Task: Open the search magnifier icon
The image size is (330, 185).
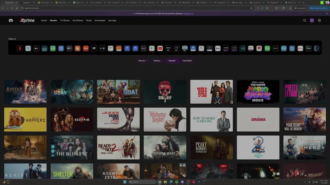Action: coord(305,20)
